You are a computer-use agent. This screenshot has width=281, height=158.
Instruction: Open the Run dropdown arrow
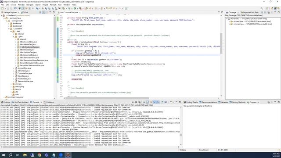coord(77,8)
